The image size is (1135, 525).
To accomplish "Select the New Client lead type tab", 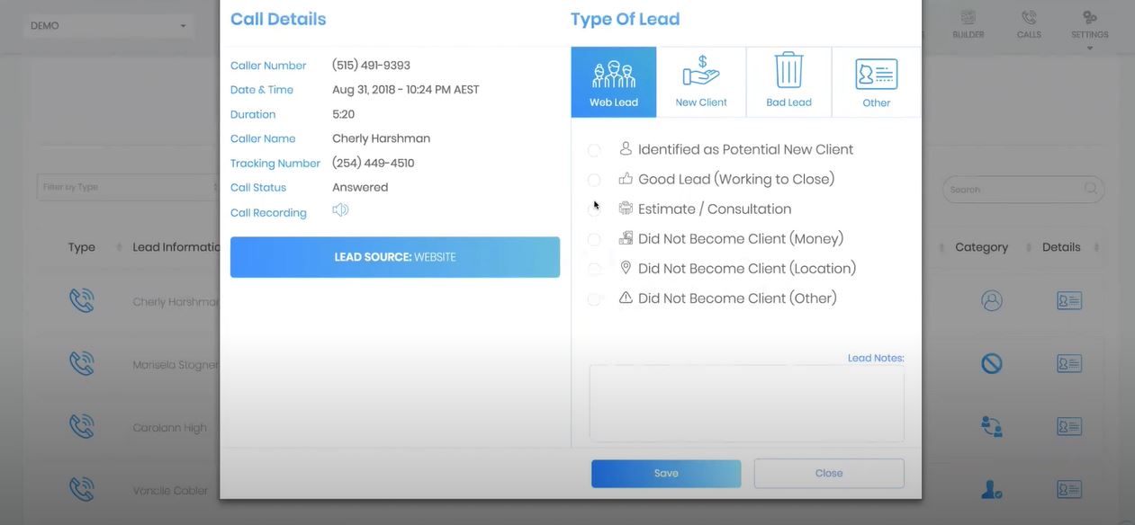I will (x=701, y=82).
